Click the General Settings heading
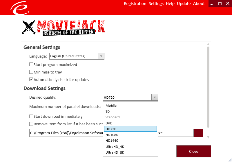The height and width of the screenshot is (162, 232). click(42, 47)
